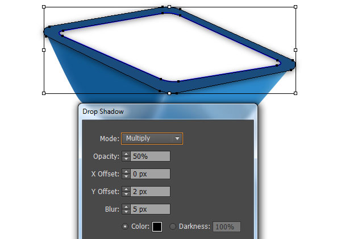The image size is (341, 239).
Task: Decrease Opacity with stepper down arrow
Action: coord(126,159)
